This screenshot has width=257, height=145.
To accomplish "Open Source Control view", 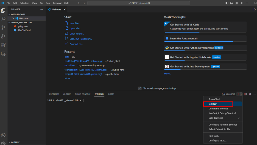I will click(3, 28).
